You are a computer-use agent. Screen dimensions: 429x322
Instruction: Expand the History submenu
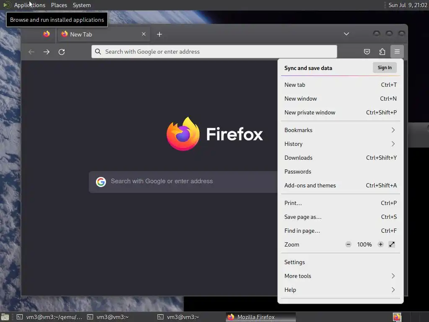[340, 144]
